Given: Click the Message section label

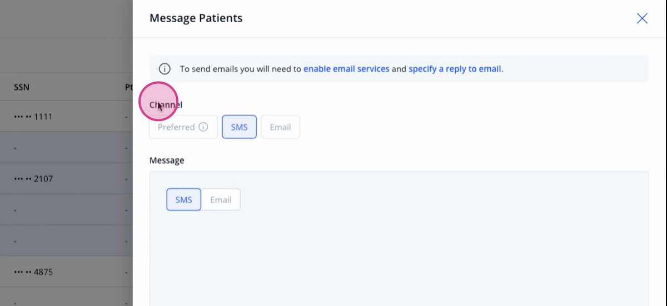Looking at the screenshot, I should coord(167,160).
